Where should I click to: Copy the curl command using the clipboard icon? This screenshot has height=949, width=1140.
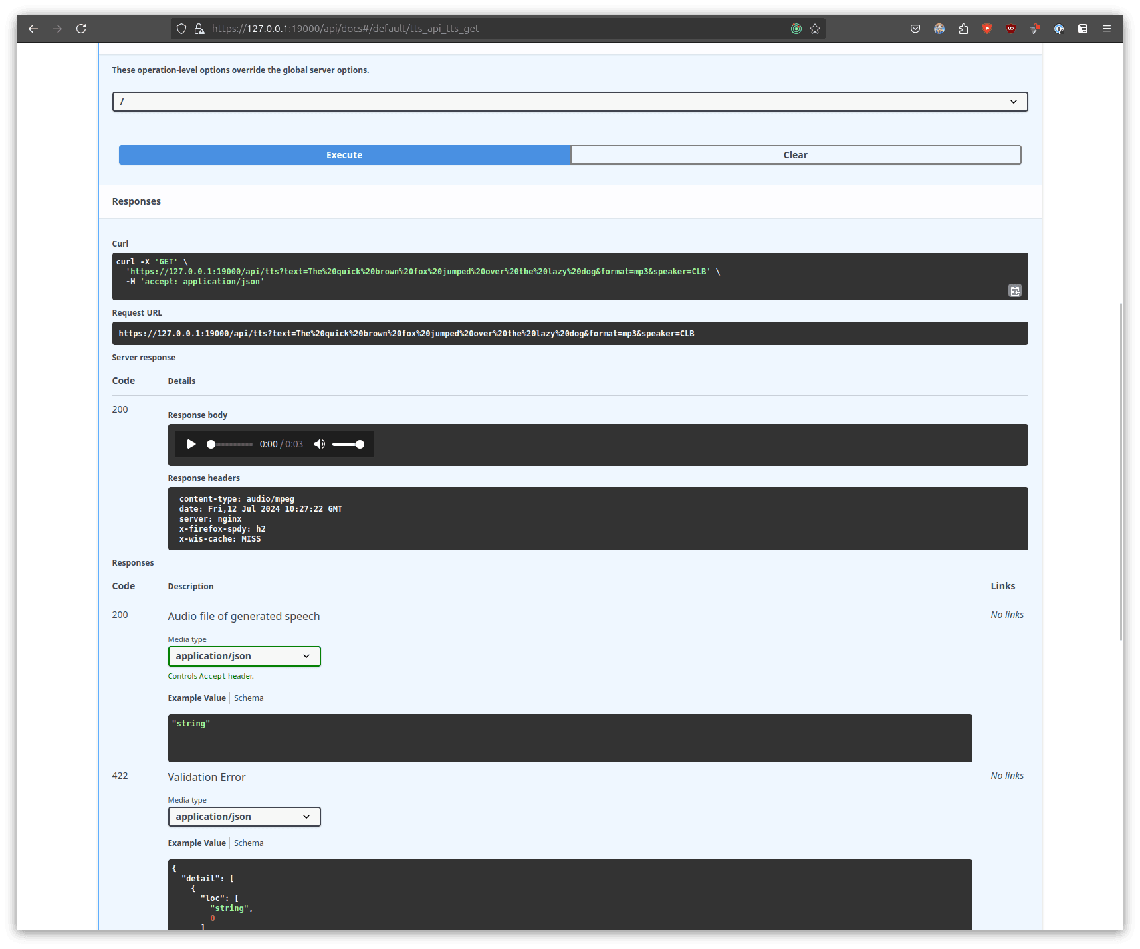(1015, 291)
